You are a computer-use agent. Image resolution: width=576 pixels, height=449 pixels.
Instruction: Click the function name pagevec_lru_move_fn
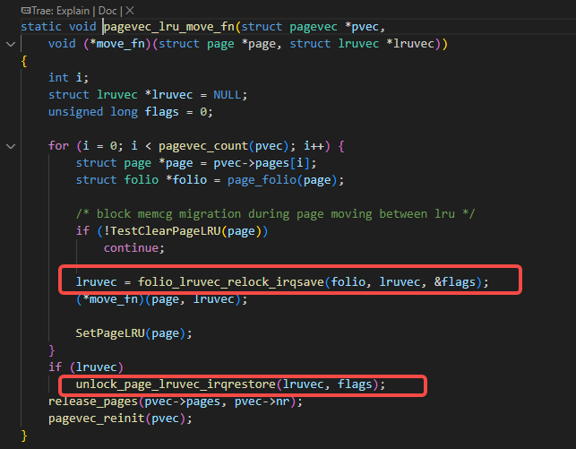coord(169,27)
